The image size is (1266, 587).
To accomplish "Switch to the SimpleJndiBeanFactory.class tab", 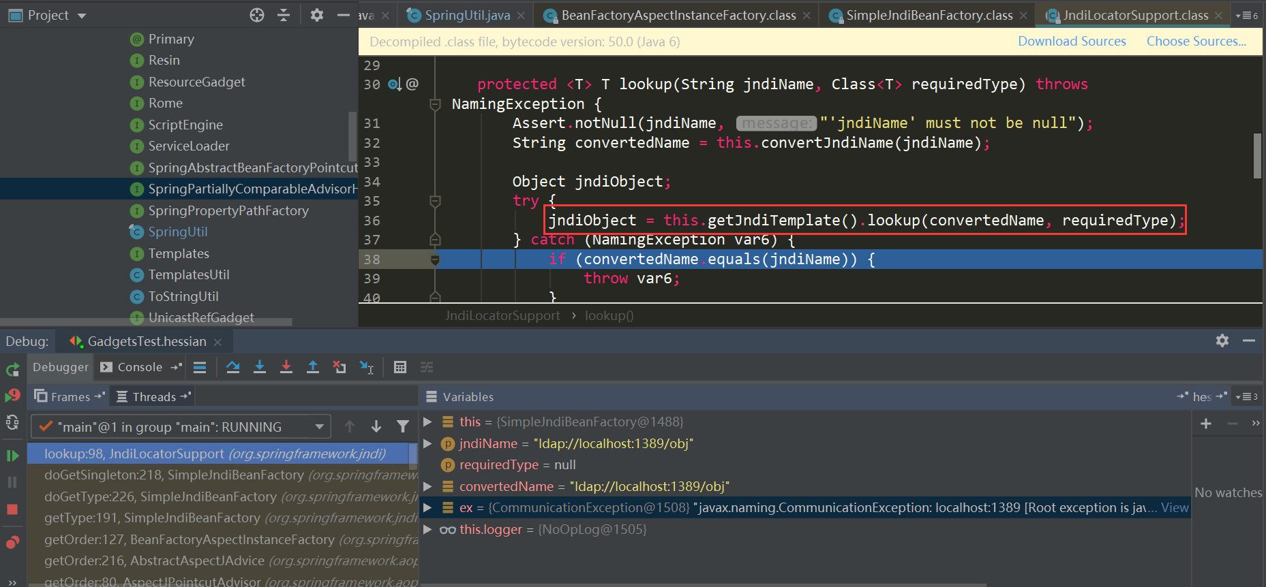I will click(929, 15).
